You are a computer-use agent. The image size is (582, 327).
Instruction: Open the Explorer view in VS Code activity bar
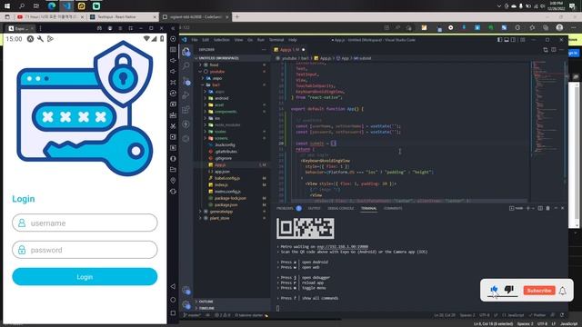click(x=186, y=53)
